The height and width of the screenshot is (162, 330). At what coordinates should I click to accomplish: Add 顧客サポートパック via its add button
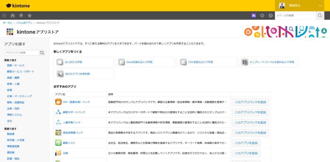(x=250, y=112)
